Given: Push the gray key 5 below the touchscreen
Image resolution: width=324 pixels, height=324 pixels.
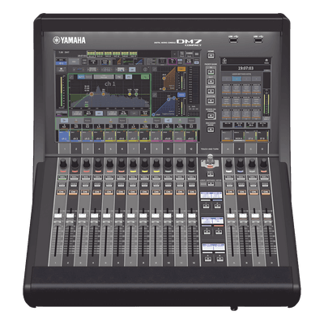Looking at the screenshot, I should [x=110, y=149].
